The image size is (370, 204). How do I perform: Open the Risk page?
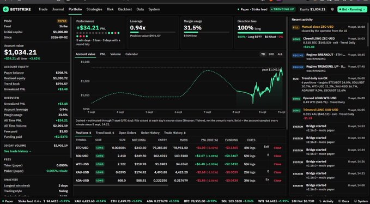(110, 9)
